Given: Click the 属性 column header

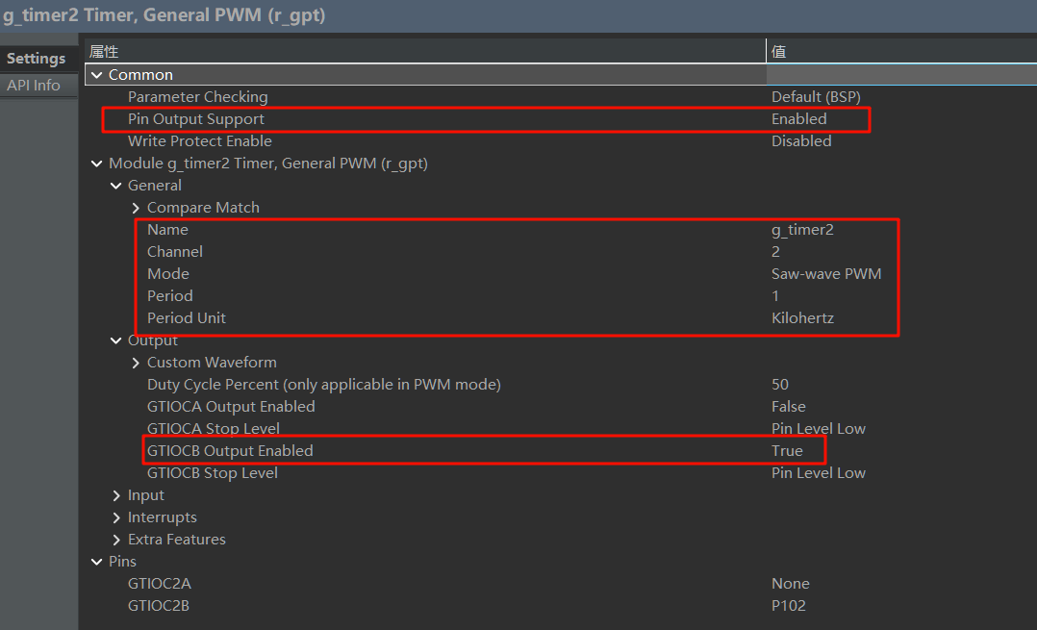Looking at the screenshot, I should 424,51.
